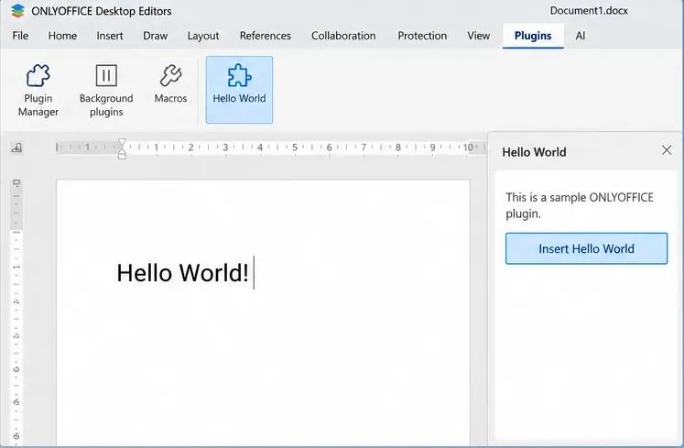Open the Collaboration tab
The image size is (684, 448).
point(343,36)
